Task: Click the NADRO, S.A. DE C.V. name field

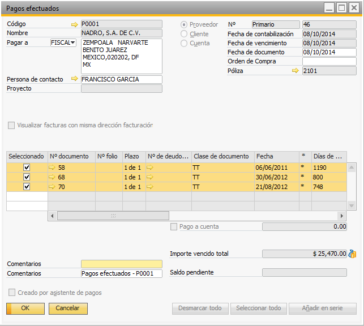Action: 122,33
